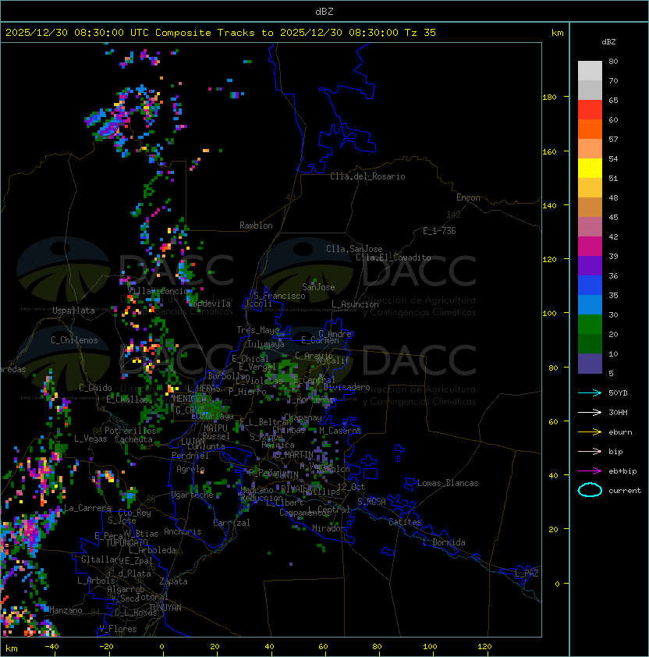Click the 'TUNUYAN' place label
649x657 pixels.
165,608
